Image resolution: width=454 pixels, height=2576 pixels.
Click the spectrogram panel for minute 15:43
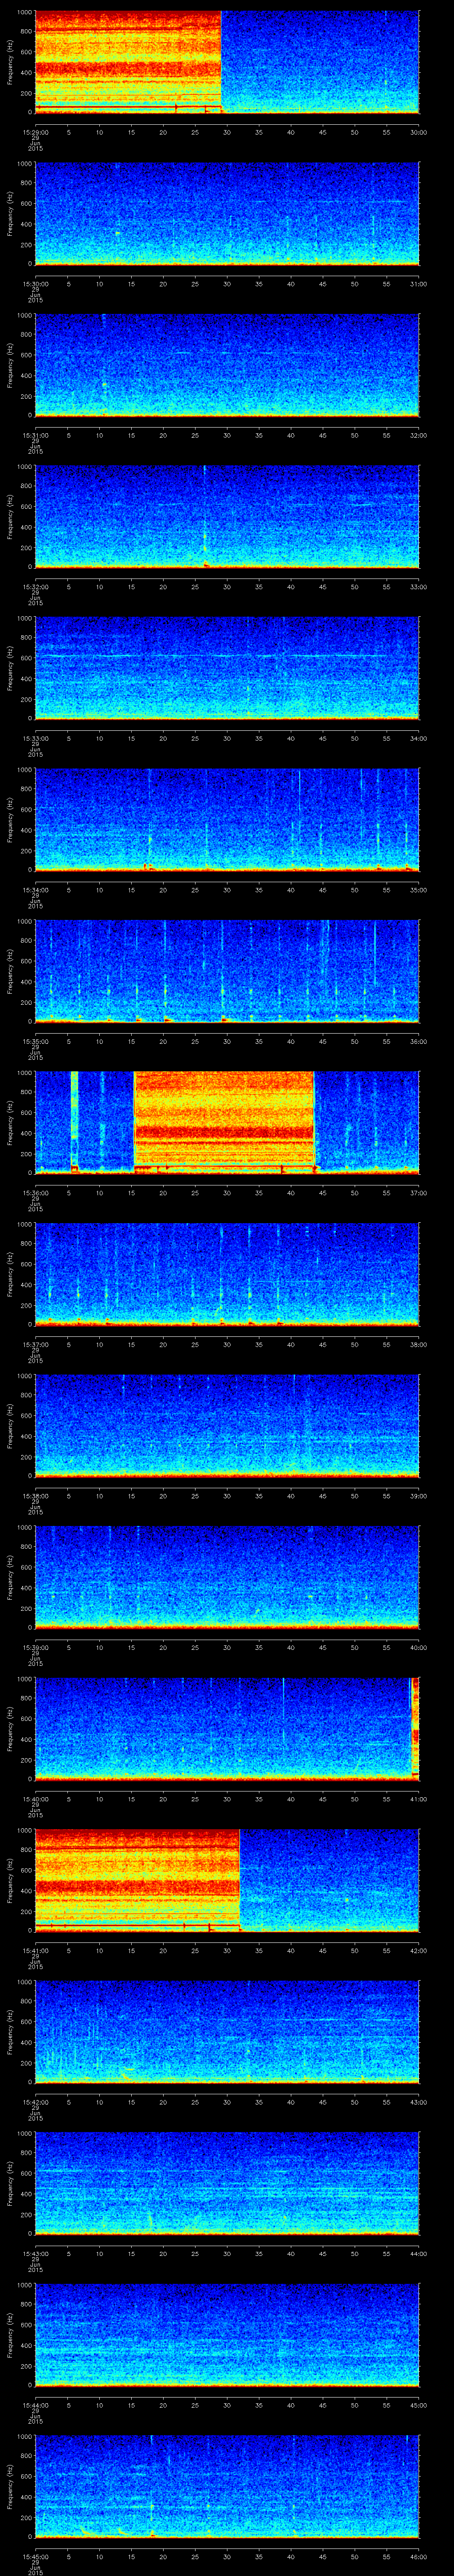pos(227,2183)
